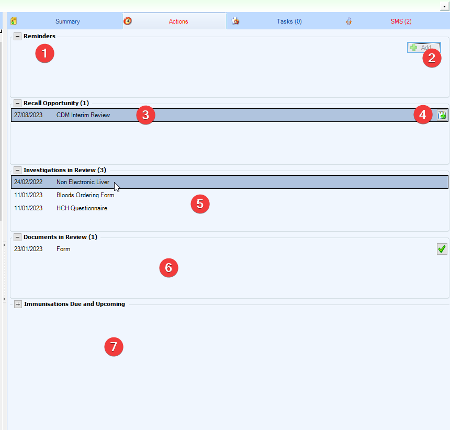Expand Immunisations Due and Upcoming section

pyautogui.click(x=18, y=304)
